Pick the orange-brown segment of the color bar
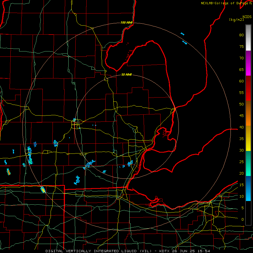The width and height of the screenshot is (253, 253). (x=248, y=113)
